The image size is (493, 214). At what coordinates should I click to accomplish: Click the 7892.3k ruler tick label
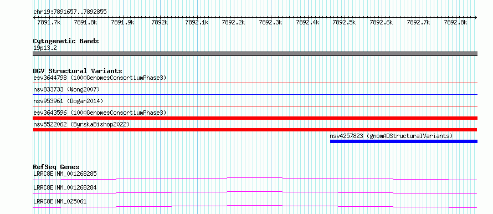(x=270, y=22)
